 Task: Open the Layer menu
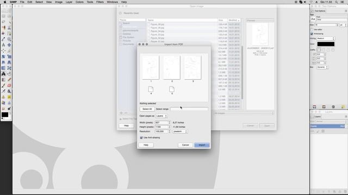click(x=69, y=2)
